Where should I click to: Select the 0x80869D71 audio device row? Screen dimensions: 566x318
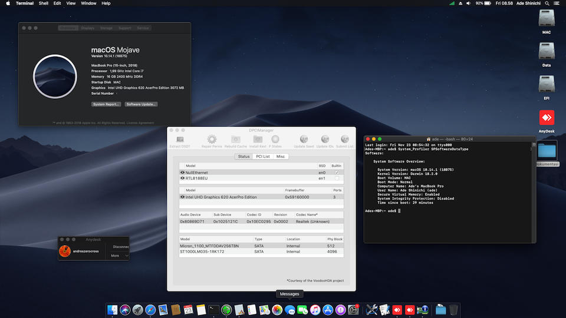coord(261,221)
